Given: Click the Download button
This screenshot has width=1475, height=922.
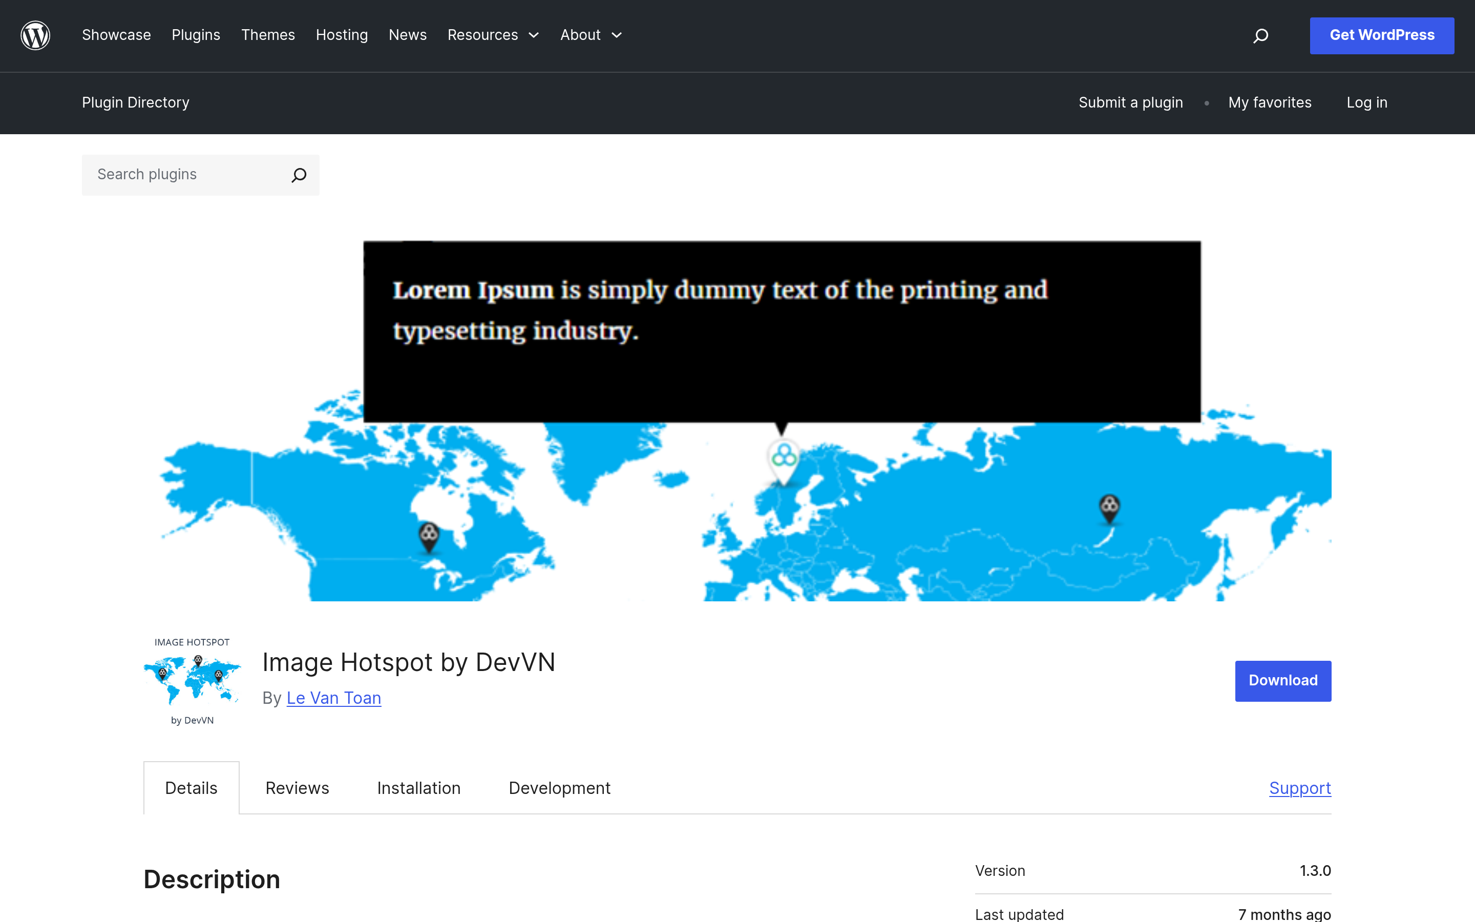Looking at the screenshot, I should tap(1283, 681).
